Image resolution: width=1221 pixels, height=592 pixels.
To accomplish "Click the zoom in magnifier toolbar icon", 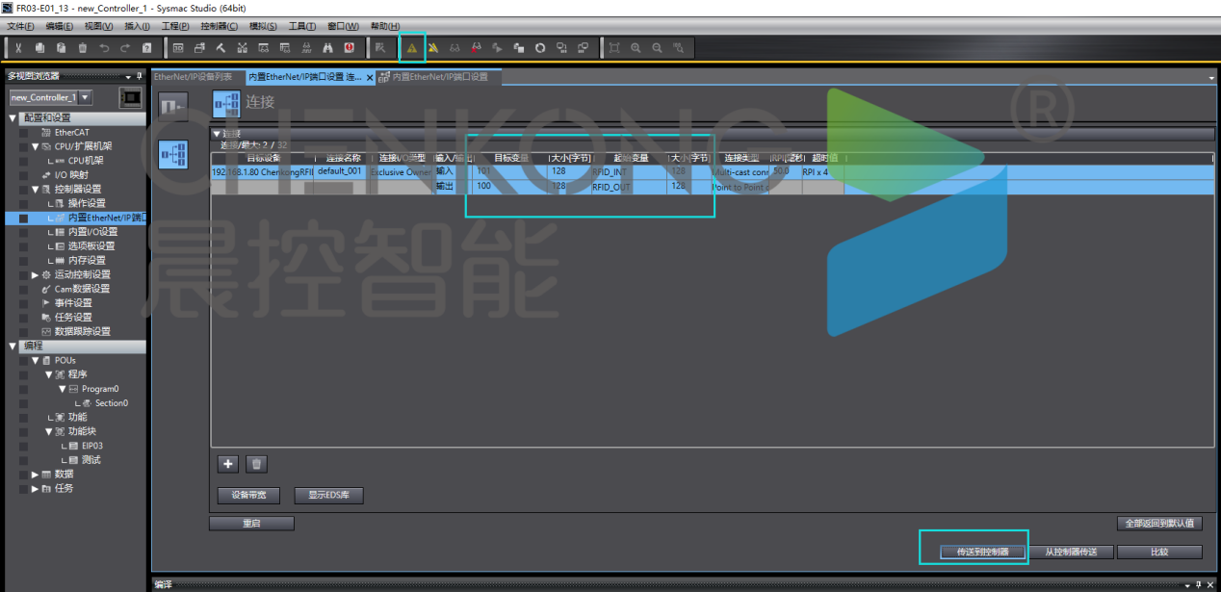I will point(636,47).
